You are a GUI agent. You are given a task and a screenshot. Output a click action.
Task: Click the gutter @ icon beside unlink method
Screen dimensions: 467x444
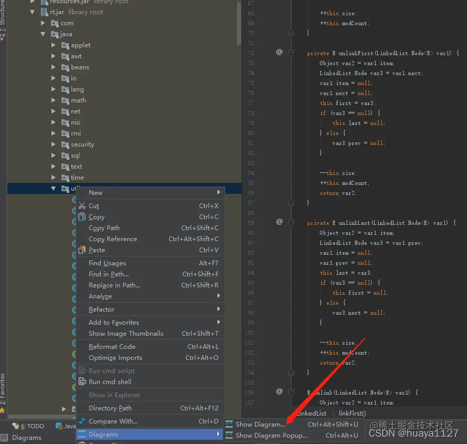point(279,391)
